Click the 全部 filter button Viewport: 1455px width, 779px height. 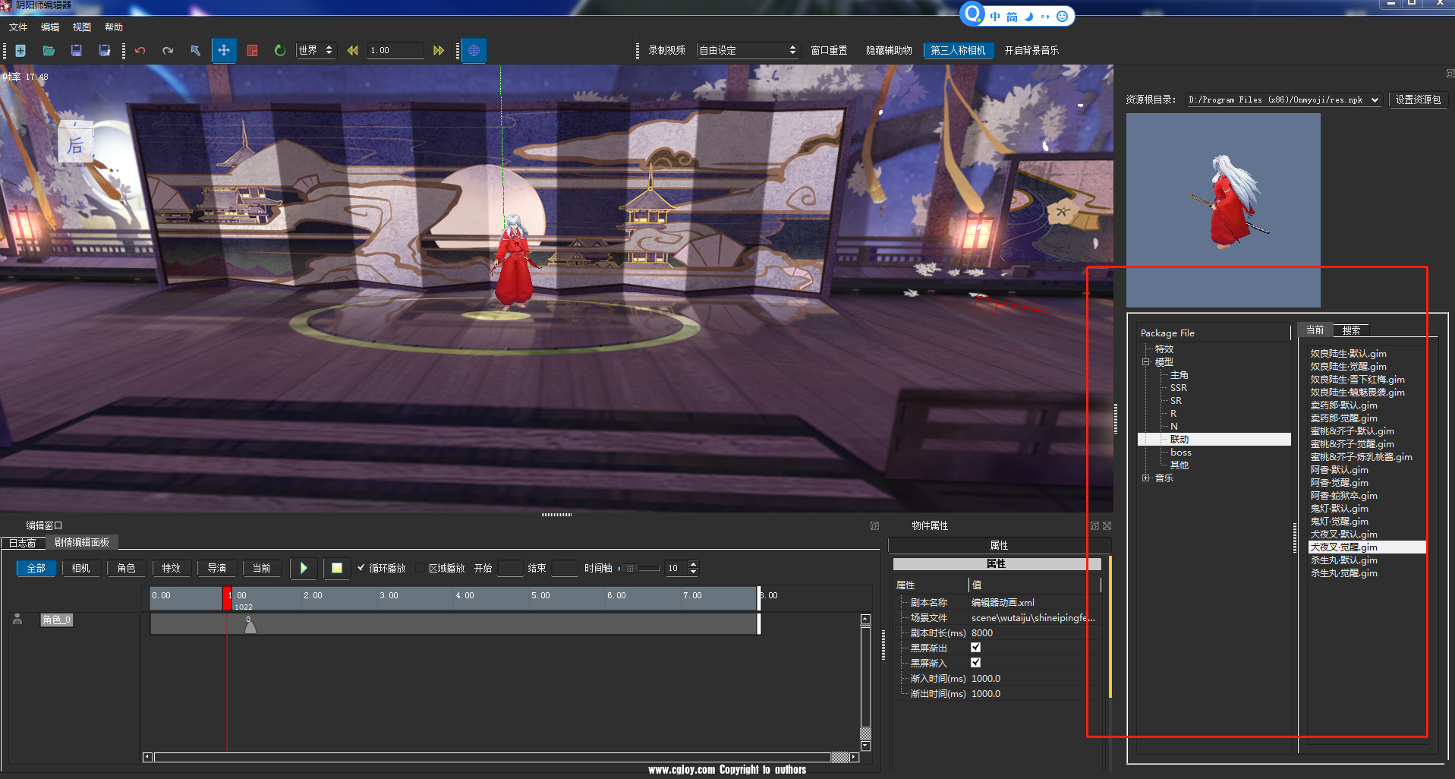(x=36, y=568)
